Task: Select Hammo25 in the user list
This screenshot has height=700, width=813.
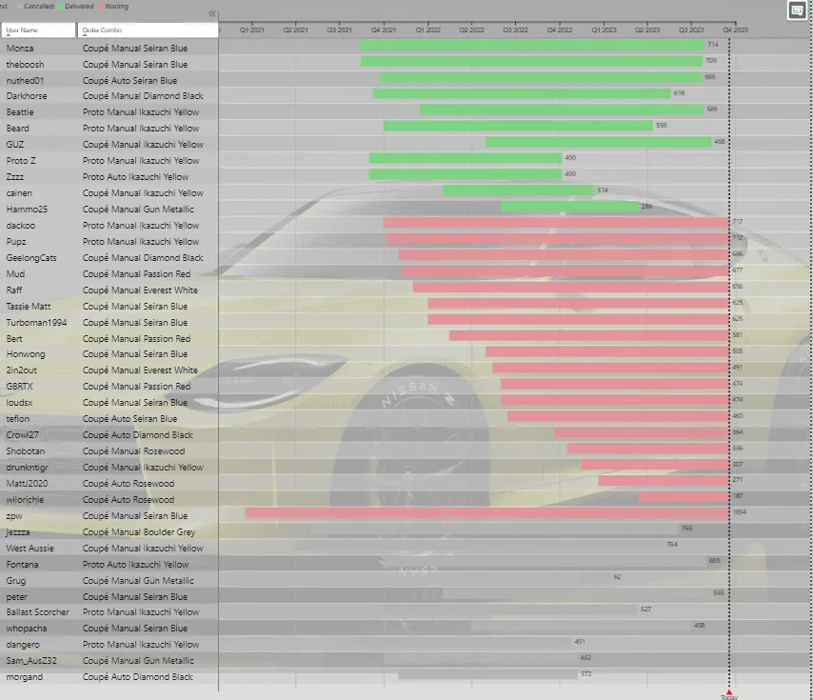Action: click(x=27, y=209)
